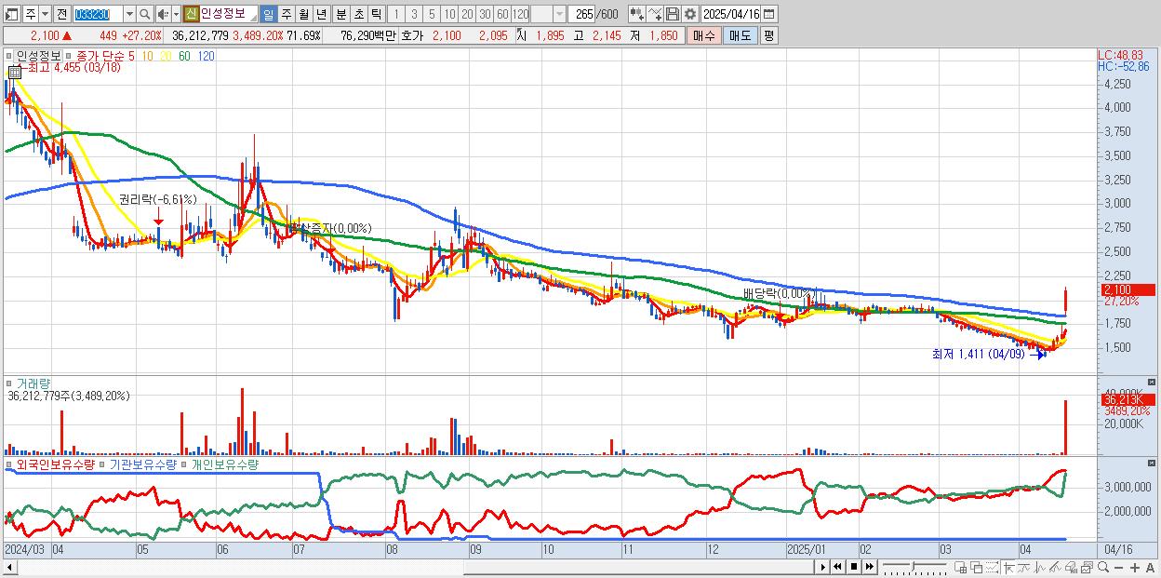Click the zigzag wave tool icon

pyautogui.click(x=1040, y=568)
